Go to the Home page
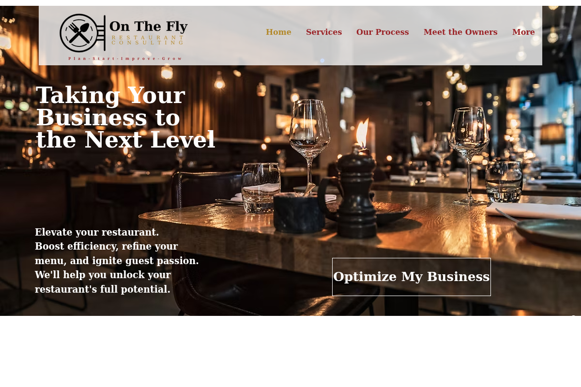This screenshot has height=387, width=581. point(278,32)
